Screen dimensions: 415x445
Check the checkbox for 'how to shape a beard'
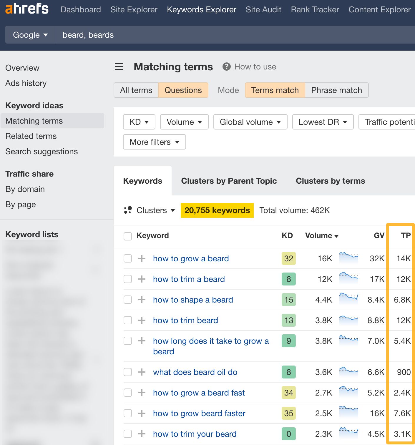click(128, 300)
